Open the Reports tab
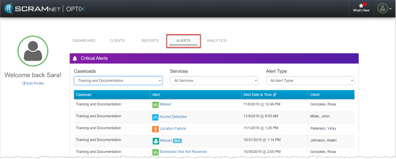 [x=150, y=41]
